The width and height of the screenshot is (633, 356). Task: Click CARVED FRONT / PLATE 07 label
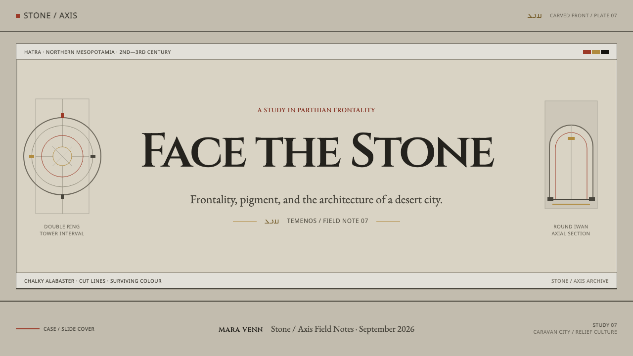584,16
